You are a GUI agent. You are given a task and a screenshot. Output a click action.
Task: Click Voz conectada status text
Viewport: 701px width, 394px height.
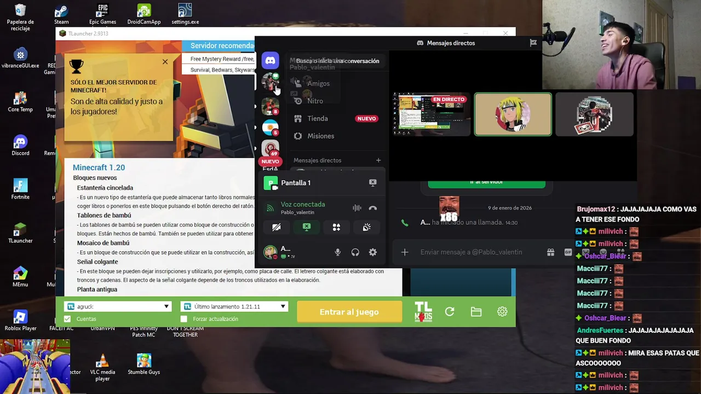(x=303, y=204)
